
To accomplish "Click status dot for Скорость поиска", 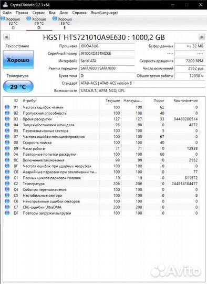I will point(7,143).
